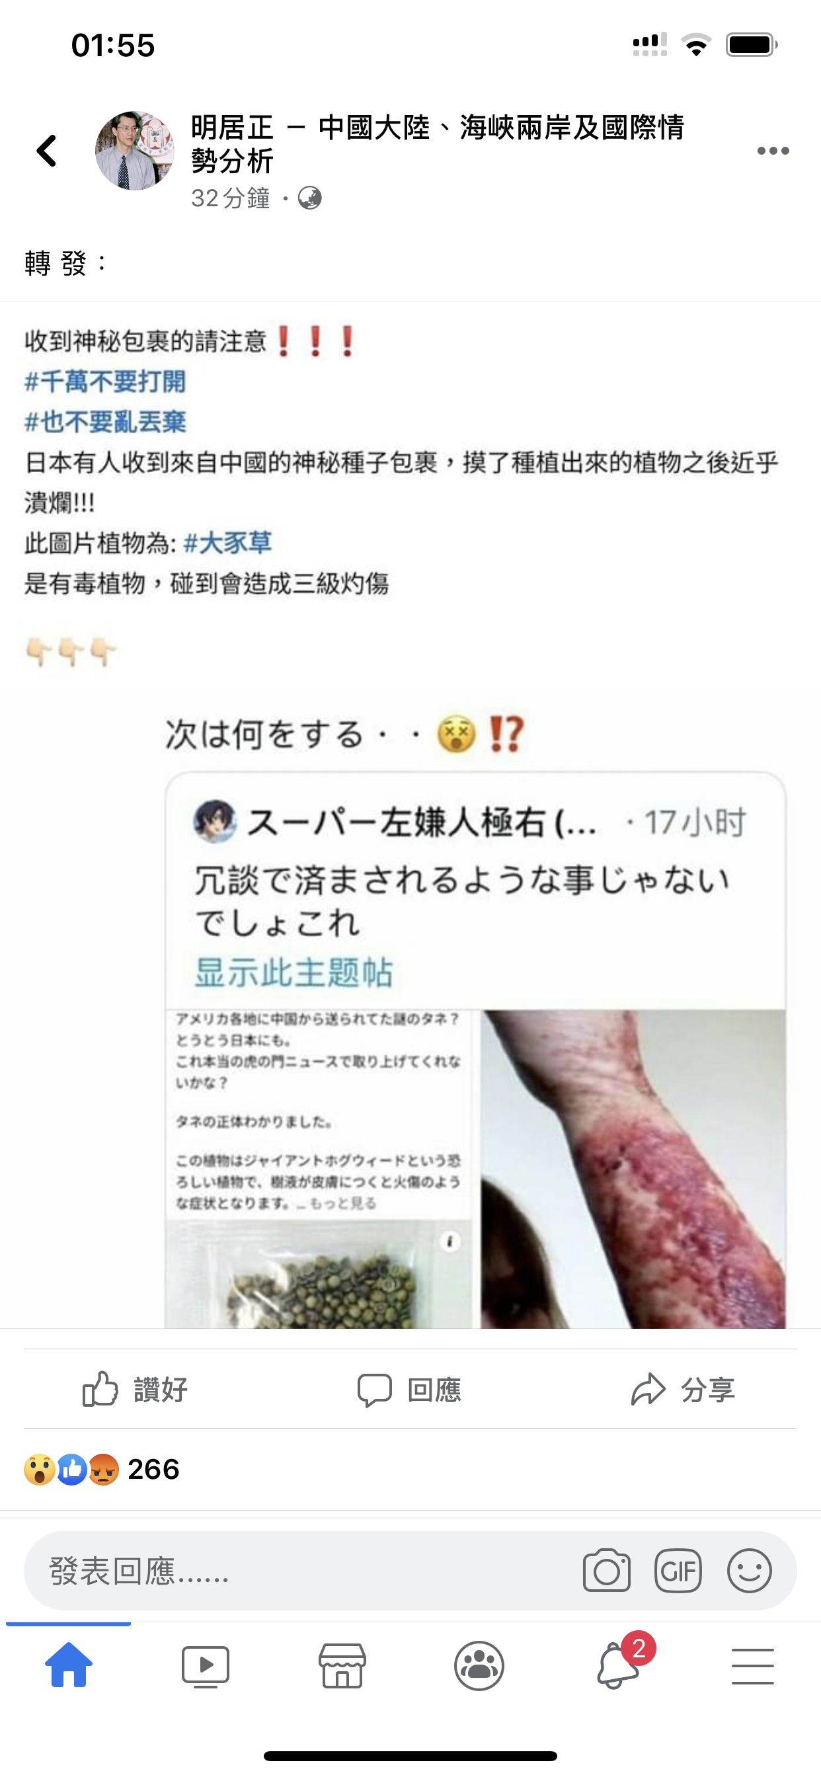
Task: View the 266 reactions list
Action: 102,1470
